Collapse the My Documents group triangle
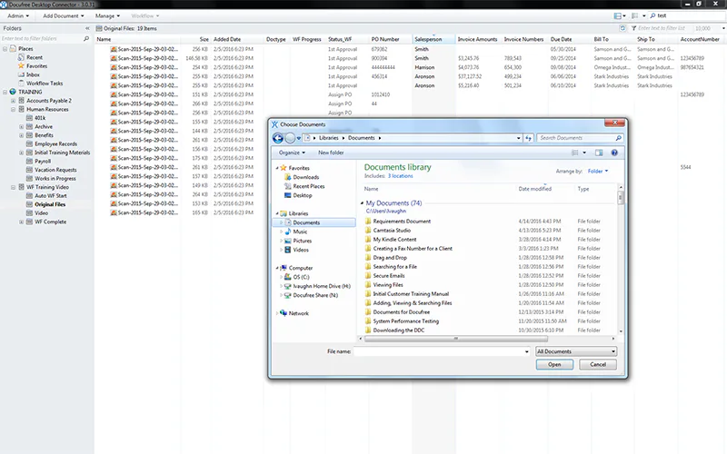727x454 pixels. coord(362,202)
